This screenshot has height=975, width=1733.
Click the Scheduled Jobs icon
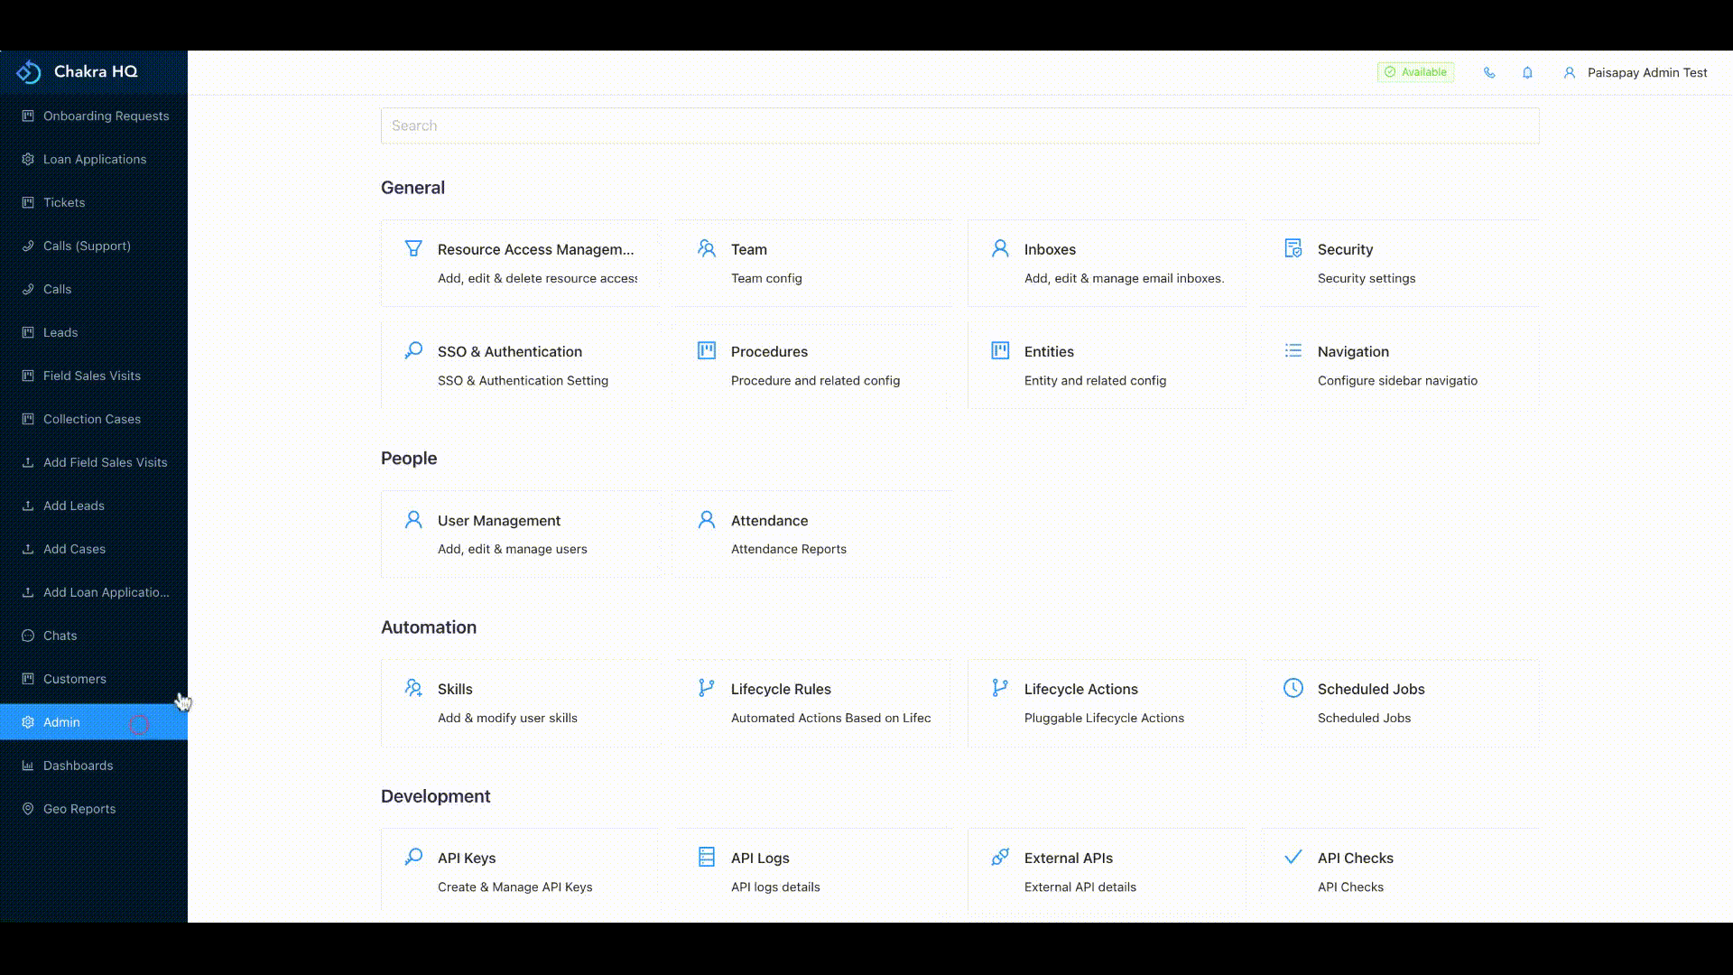point(1293,688)
